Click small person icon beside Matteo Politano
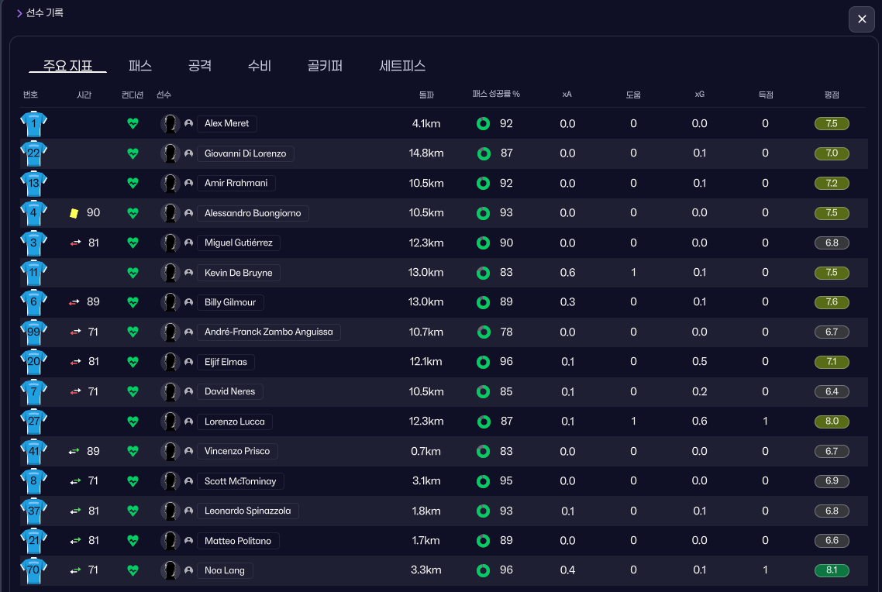 (x=188, y=541)
